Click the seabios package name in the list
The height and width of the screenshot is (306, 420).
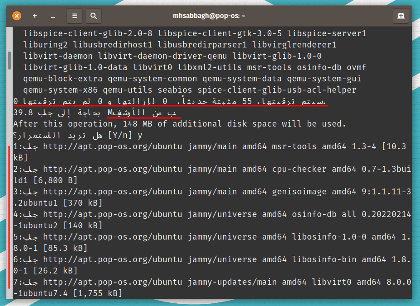(x=175, y=89)
